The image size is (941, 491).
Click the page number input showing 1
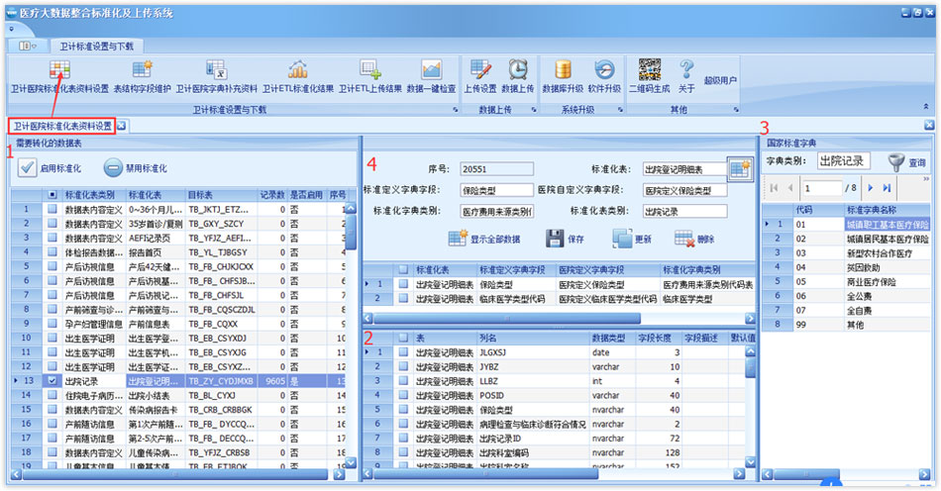[822, 188]
